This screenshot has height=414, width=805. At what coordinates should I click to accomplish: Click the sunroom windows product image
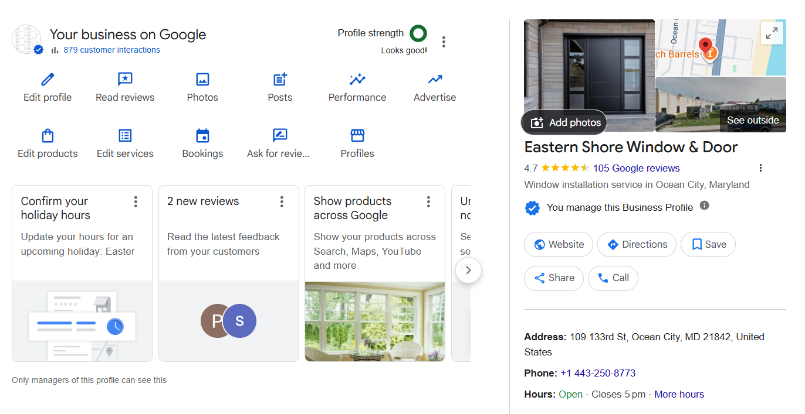pos(375,321)
